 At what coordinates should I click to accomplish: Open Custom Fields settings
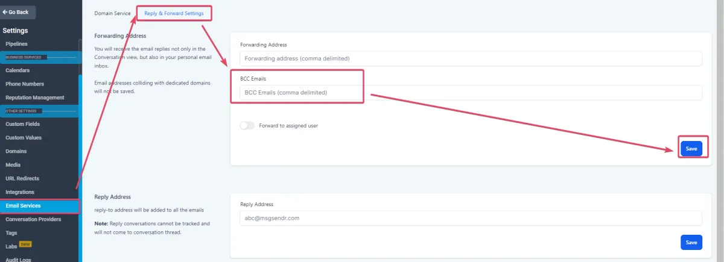(x=23, y=124)
